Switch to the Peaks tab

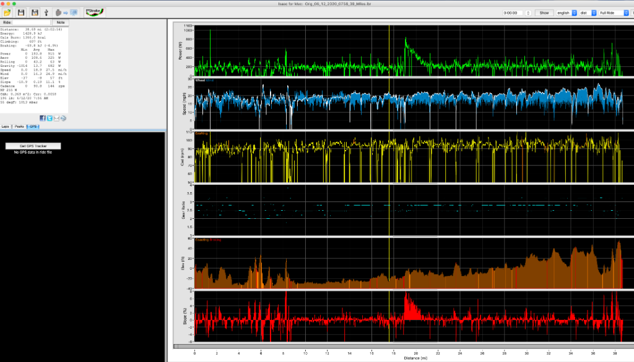[19, 126]
